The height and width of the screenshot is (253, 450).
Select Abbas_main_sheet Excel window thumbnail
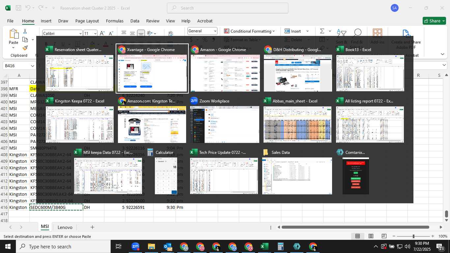tap(297, 120)
